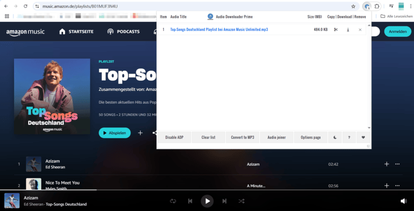414x211 pixels.
Task: Toggle dark mode moon icon in the popup
Action: click(x=335, y=137)
